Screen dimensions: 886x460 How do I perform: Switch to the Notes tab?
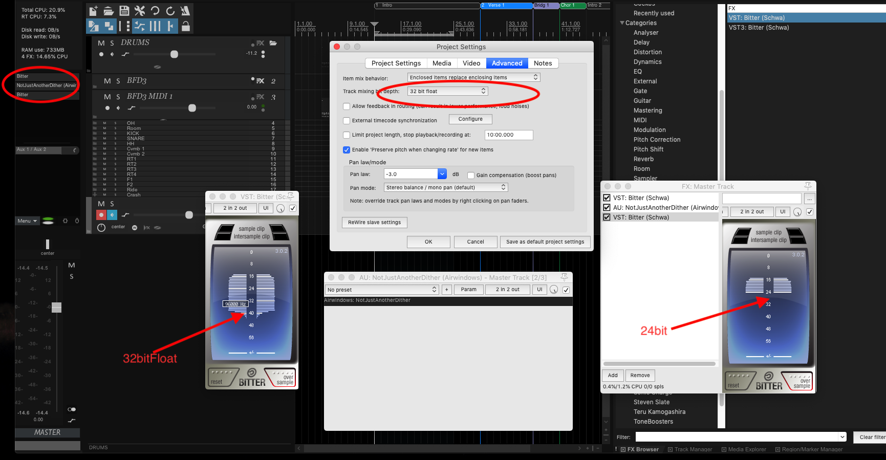click(543, 63)
